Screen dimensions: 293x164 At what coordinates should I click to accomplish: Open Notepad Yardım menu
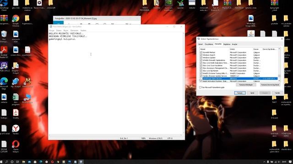pyautogui.click(x=83, y=31)
